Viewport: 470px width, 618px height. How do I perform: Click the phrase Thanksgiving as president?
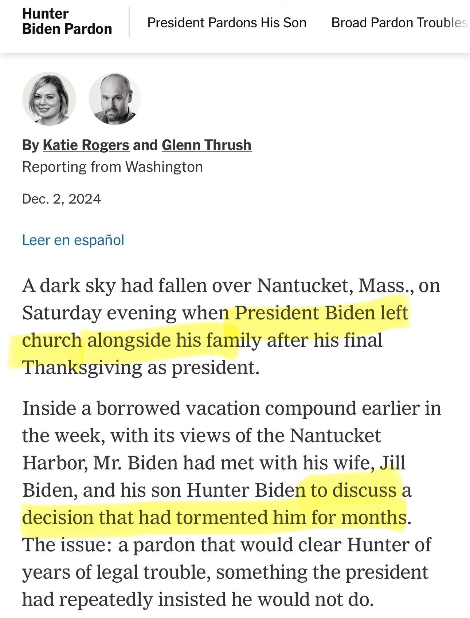[141, 367]
